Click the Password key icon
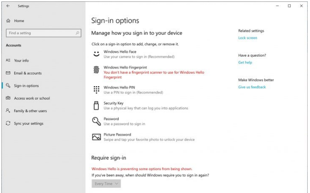 [96, 121]
